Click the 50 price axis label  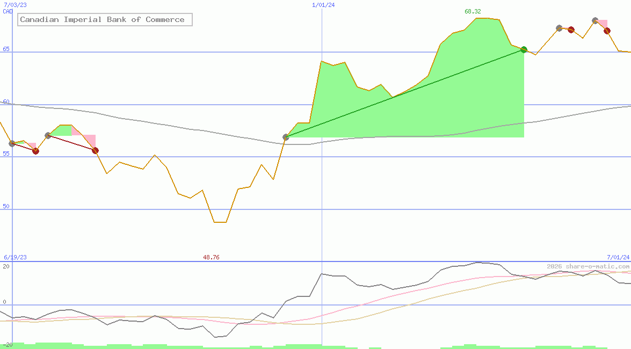click(6, 207)
